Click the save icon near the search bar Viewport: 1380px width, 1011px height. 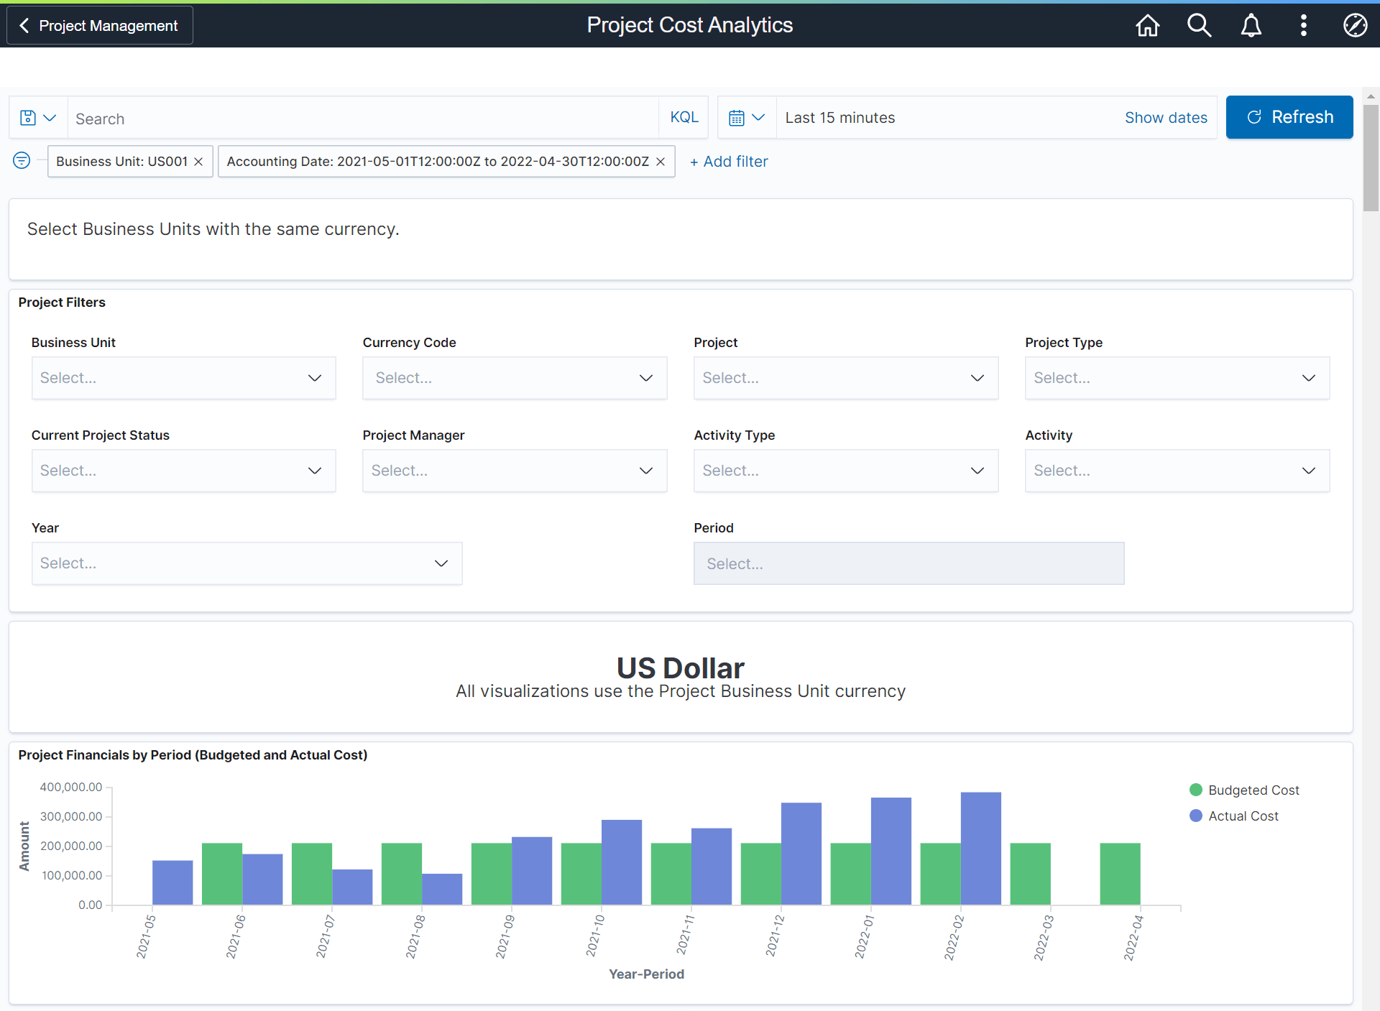[x=27, y=117]
